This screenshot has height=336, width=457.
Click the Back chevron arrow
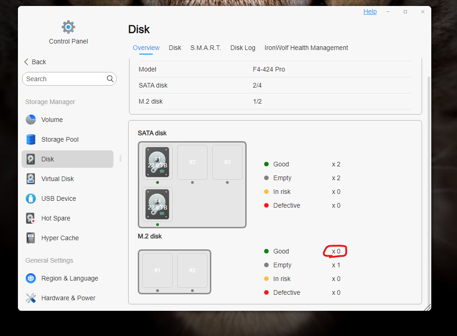(x=26, y=62)
